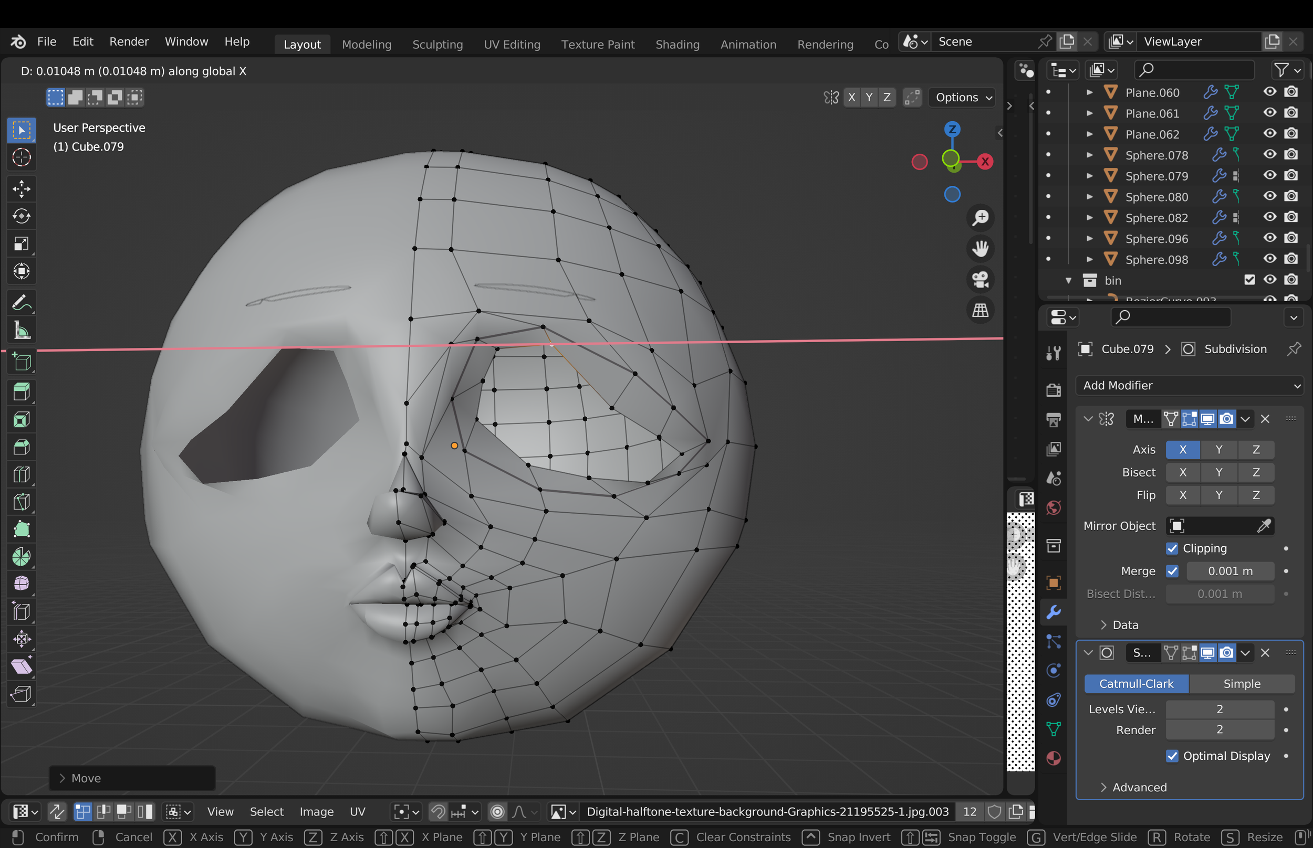The width and height of the screenshot is (1313, 848).
Task: Click the camera view gizmo icon
Action: 981,279
